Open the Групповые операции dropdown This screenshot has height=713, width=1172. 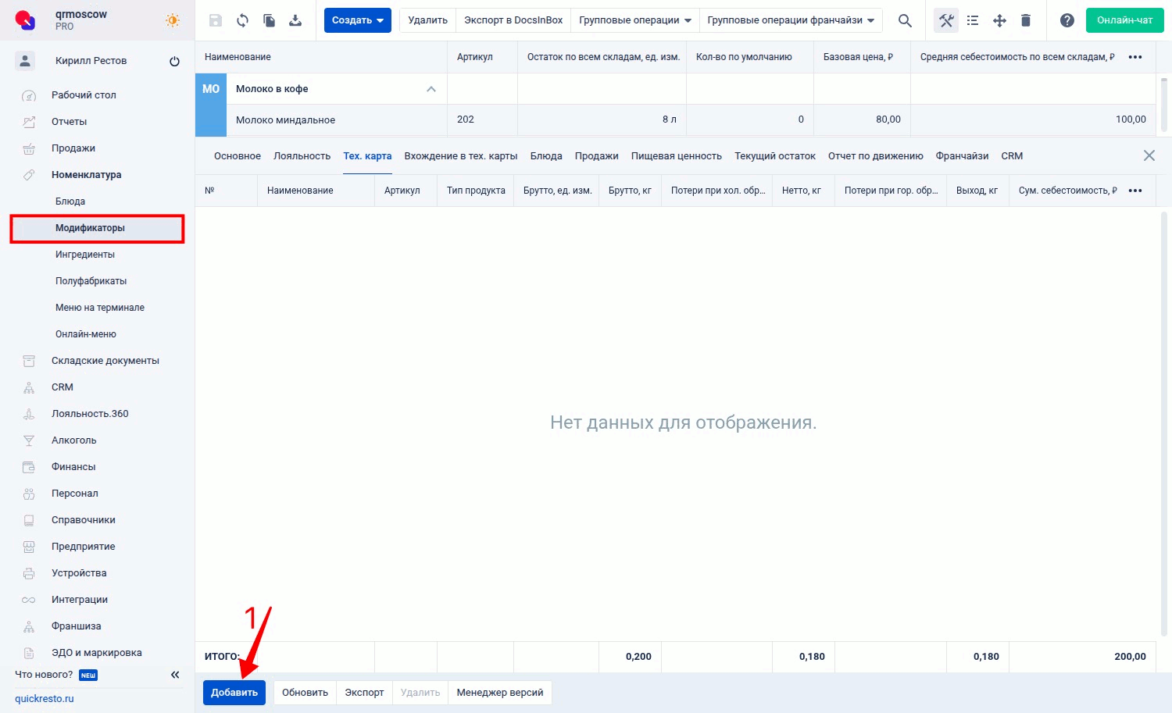[x=634, y=20]
